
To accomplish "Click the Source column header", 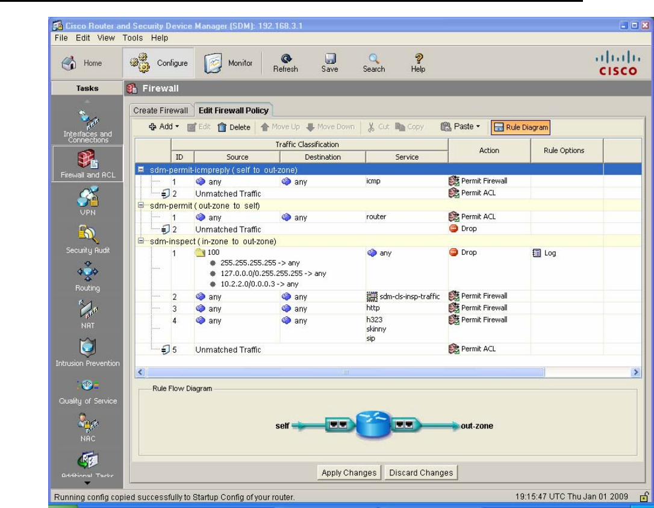I will tap(237, 157).
